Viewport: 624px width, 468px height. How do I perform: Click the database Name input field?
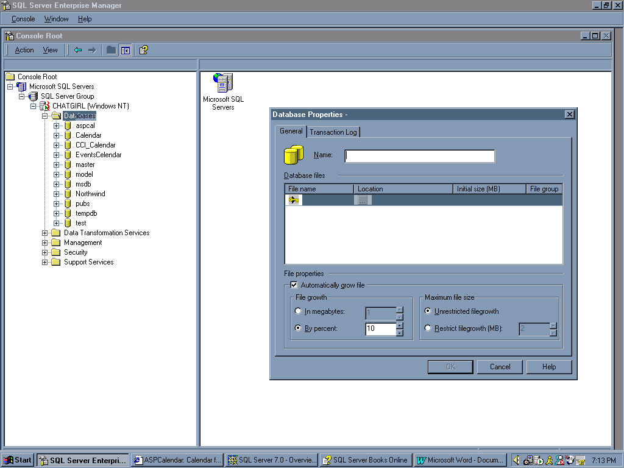420,157
